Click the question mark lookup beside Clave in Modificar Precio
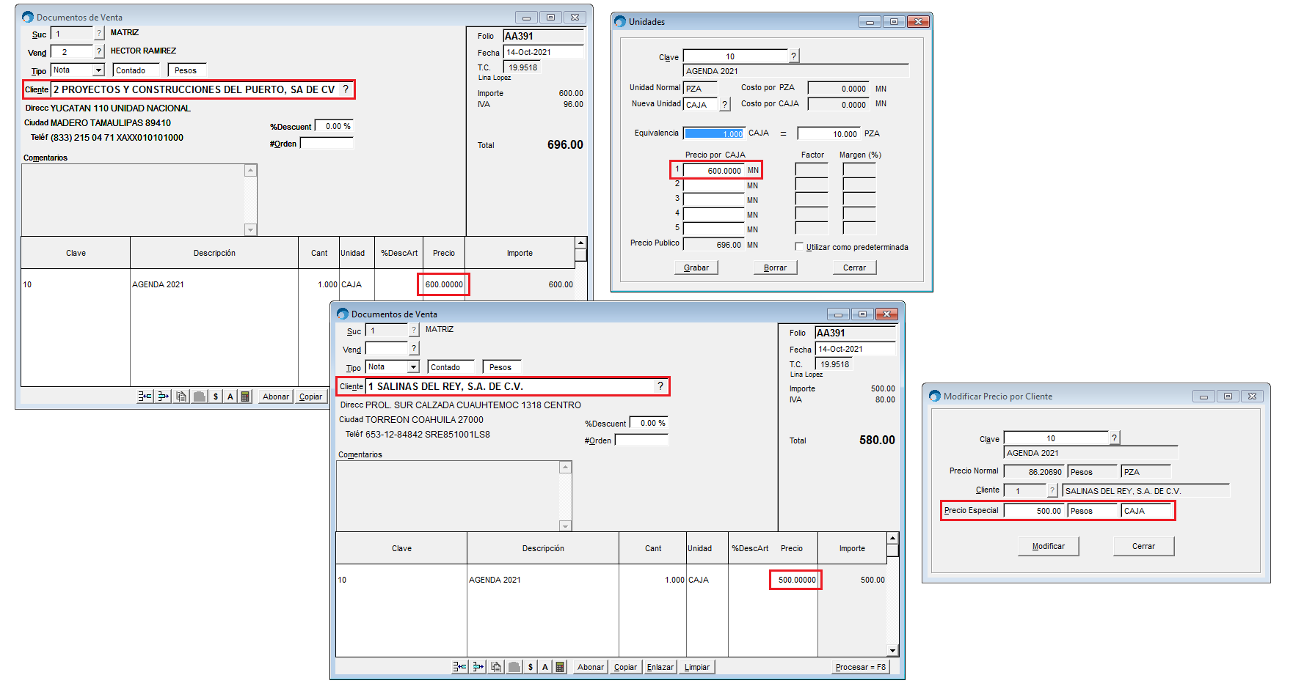Screen dimensions: 1293x686 pos(1114,438)
